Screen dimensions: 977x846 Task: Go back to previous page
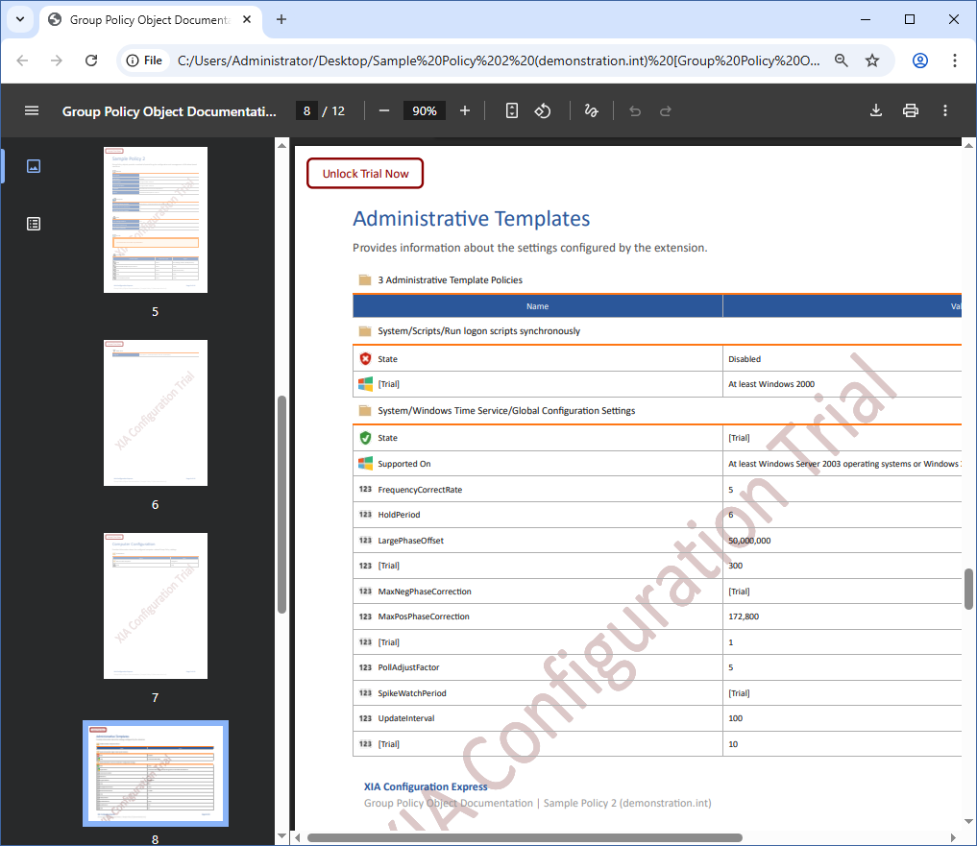pos(22,60)
